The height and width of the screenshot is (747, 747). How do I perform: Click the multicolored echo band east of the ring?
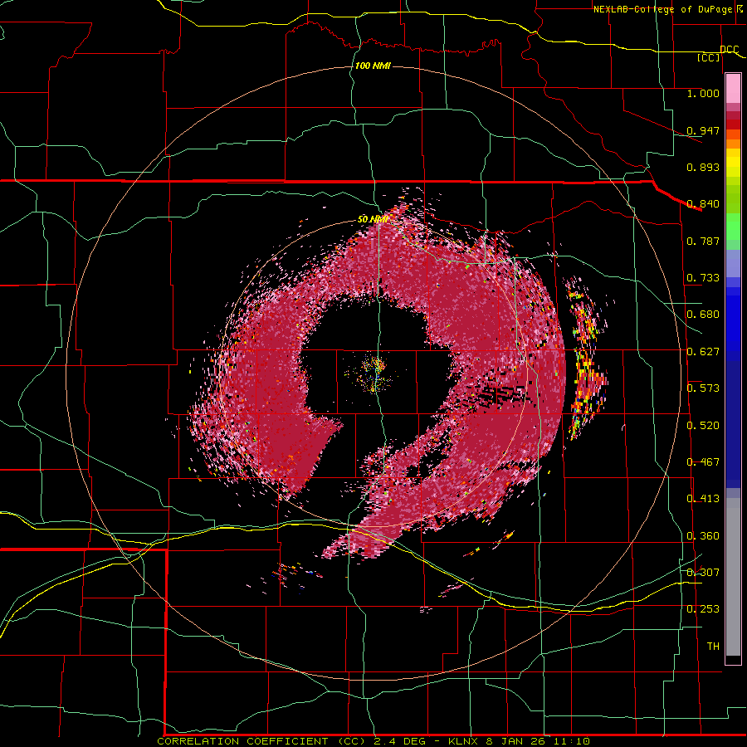tap(585, 357)
